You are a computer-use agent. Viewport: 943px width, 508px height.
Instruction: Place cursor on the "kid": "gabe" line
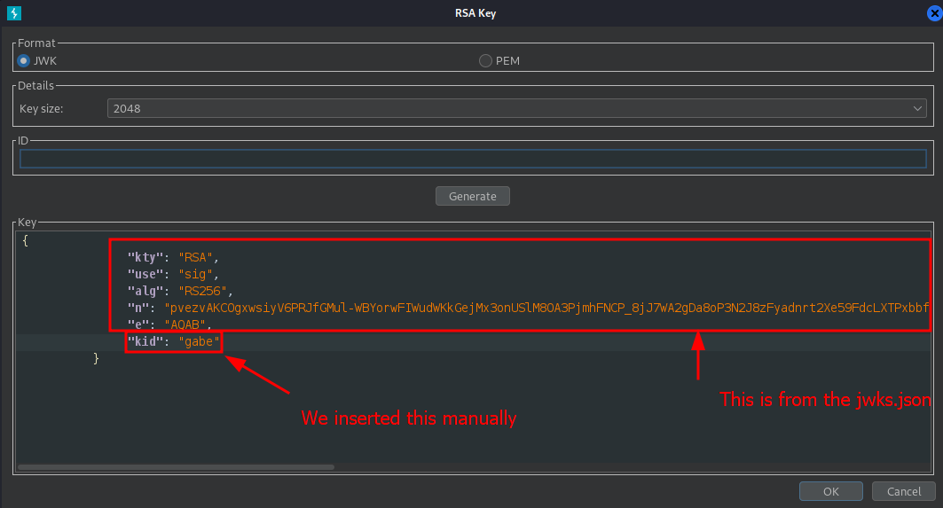(x=174, y=341)
